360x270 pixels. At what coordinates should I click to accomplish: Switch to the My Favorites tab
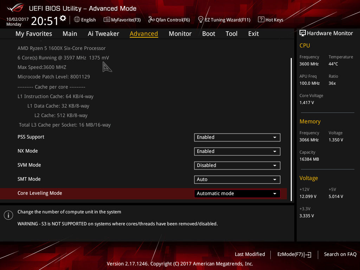point(34,34)
